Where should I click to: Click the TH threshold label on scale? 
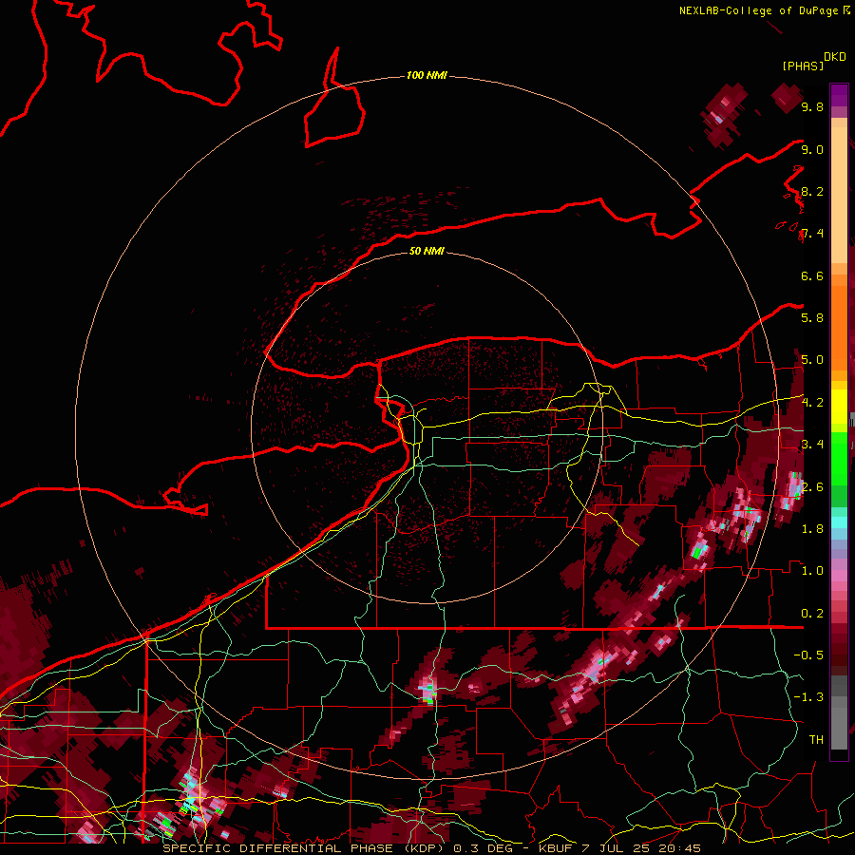pos(816,740)
